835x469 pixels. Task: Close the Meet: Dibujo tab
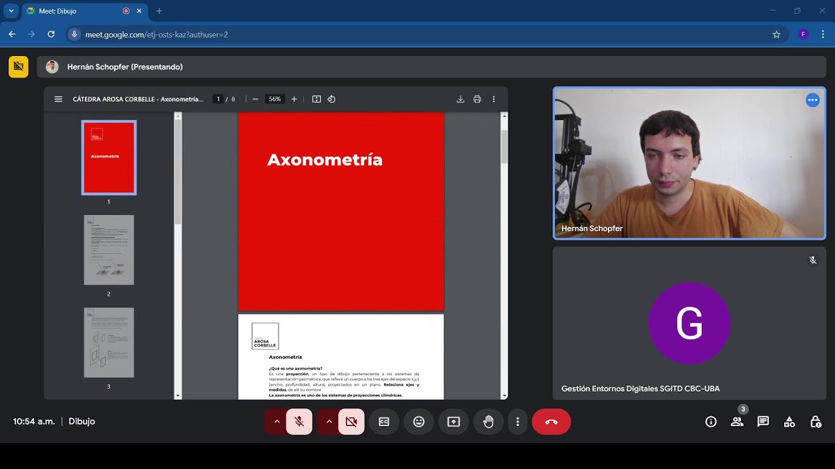(x=139, y=11)
